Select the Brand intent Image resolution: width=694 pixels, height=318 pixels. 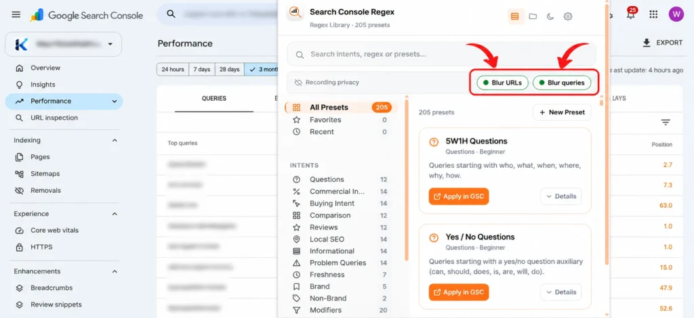(x=340, y=286)
